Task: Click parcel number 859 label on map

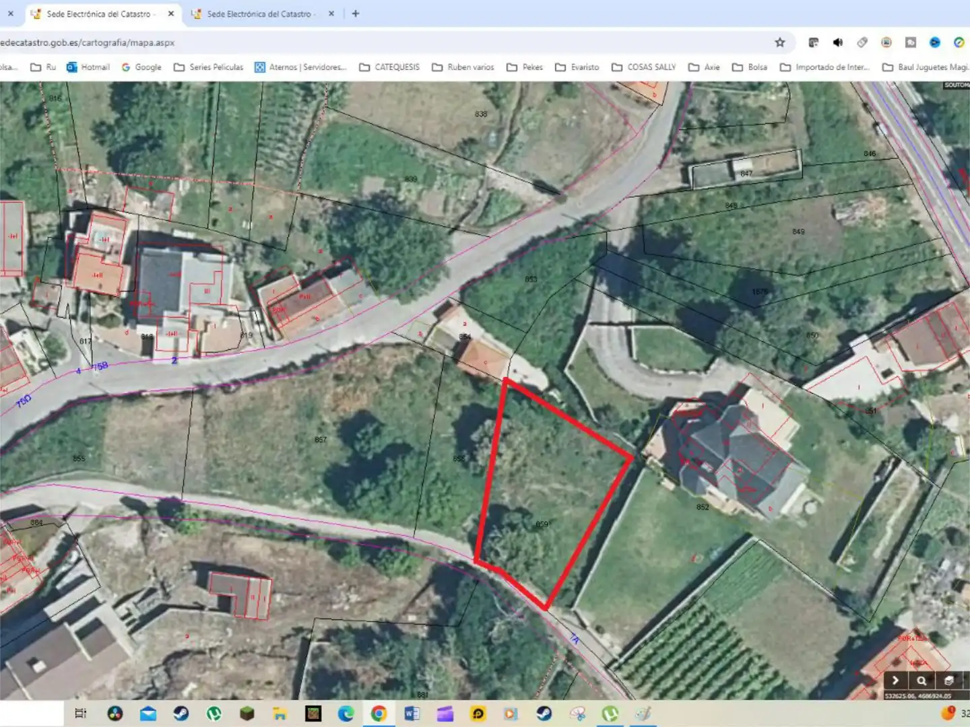Action: coord(542,524)
